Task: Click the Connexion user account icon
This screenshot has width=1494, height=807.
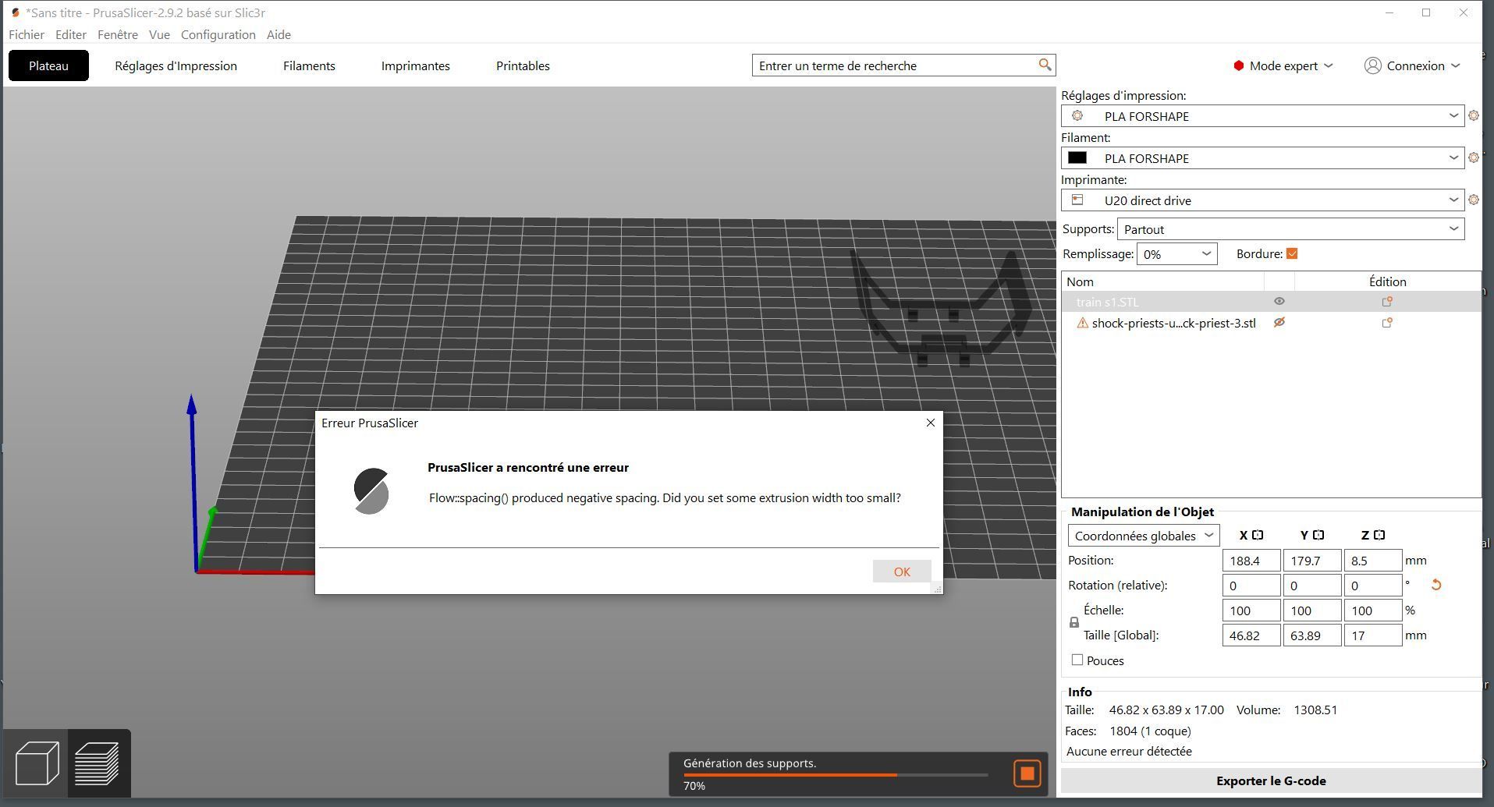Action: tap(1372, 65)
